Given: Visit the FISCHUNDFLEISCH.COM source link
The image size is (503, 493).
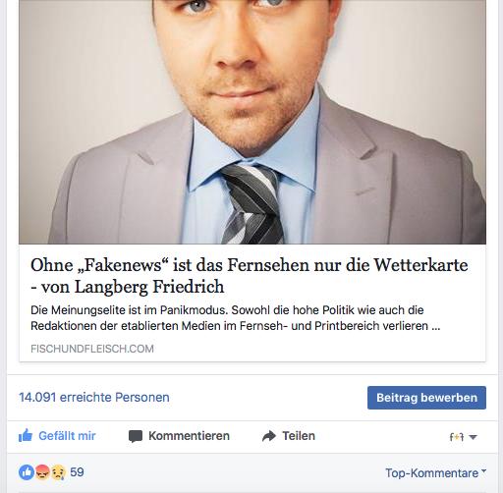Looking at the screenshot, I should coord(92,349).
